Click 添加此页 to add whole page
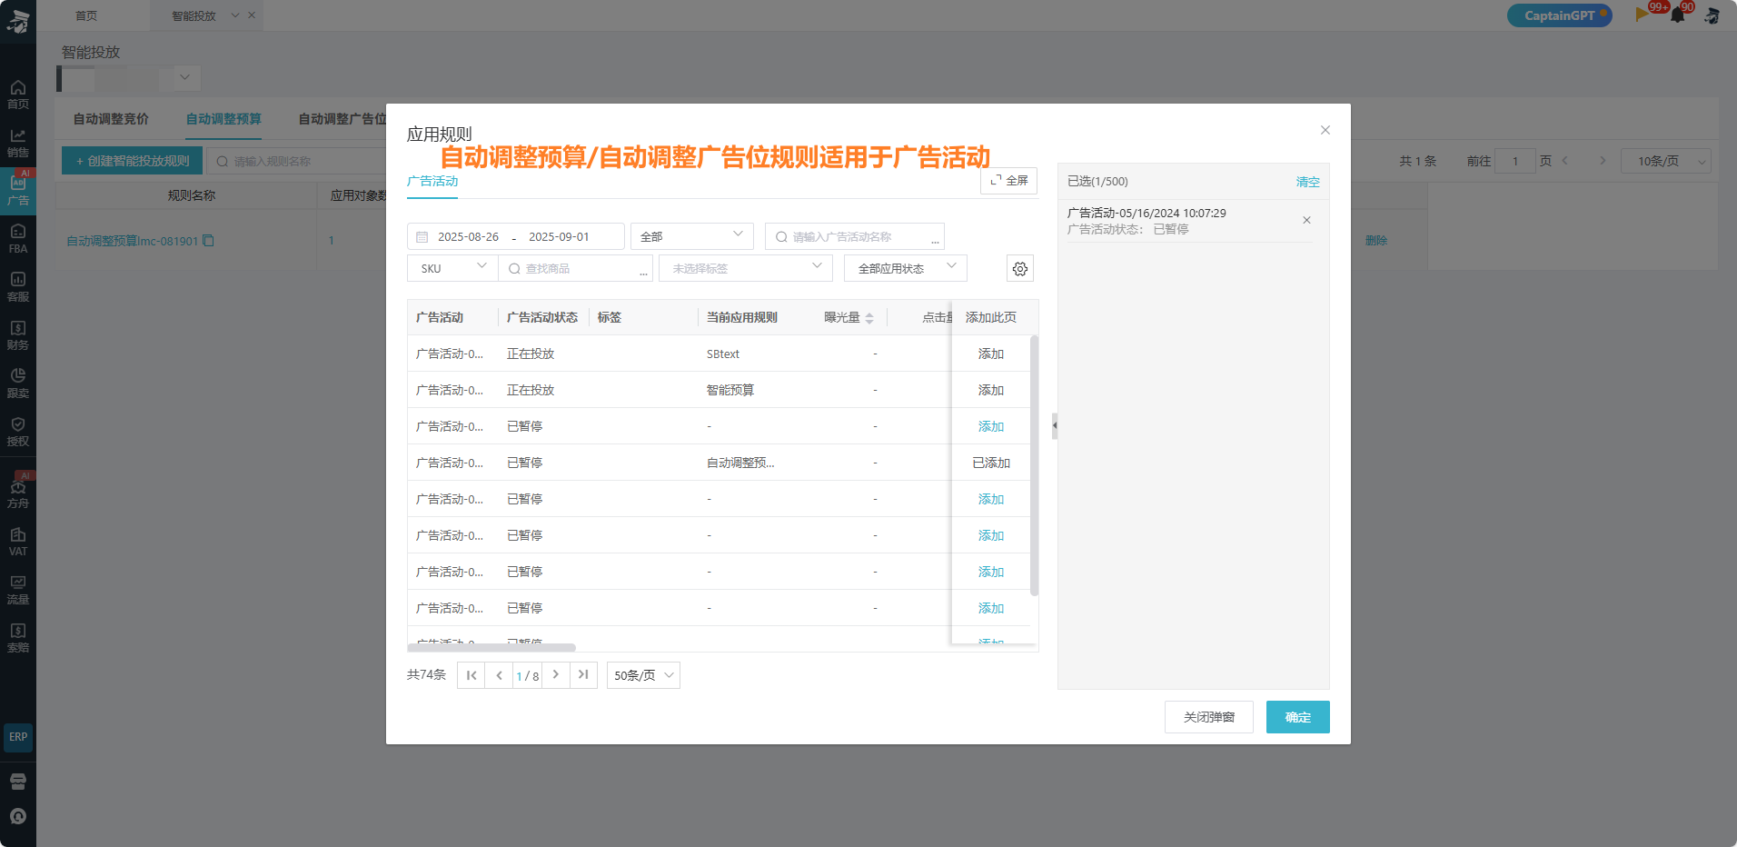Screen dimensions: 1737x847 [x=991, y=317]
